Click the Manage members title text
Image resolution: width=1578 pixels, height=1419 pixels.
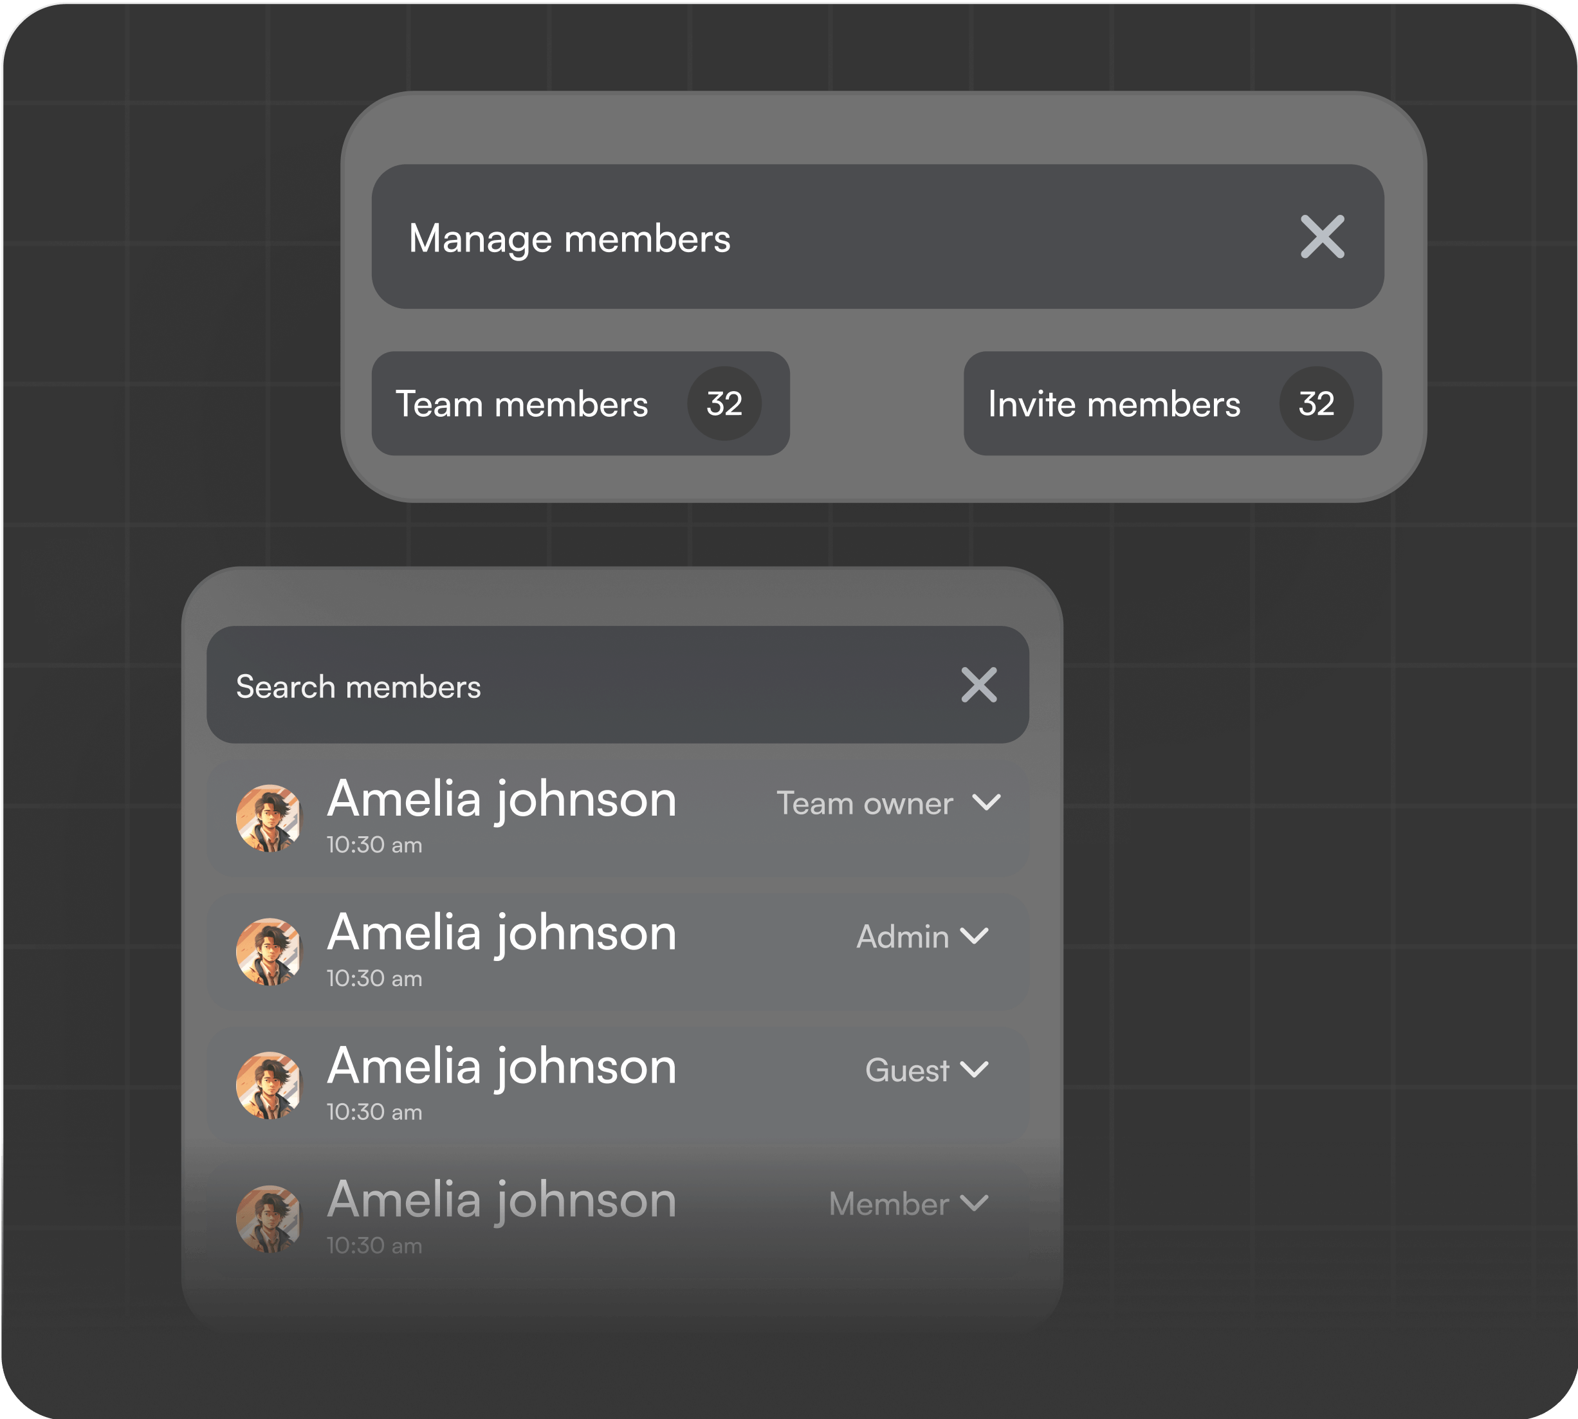click(x=569, y=238)
